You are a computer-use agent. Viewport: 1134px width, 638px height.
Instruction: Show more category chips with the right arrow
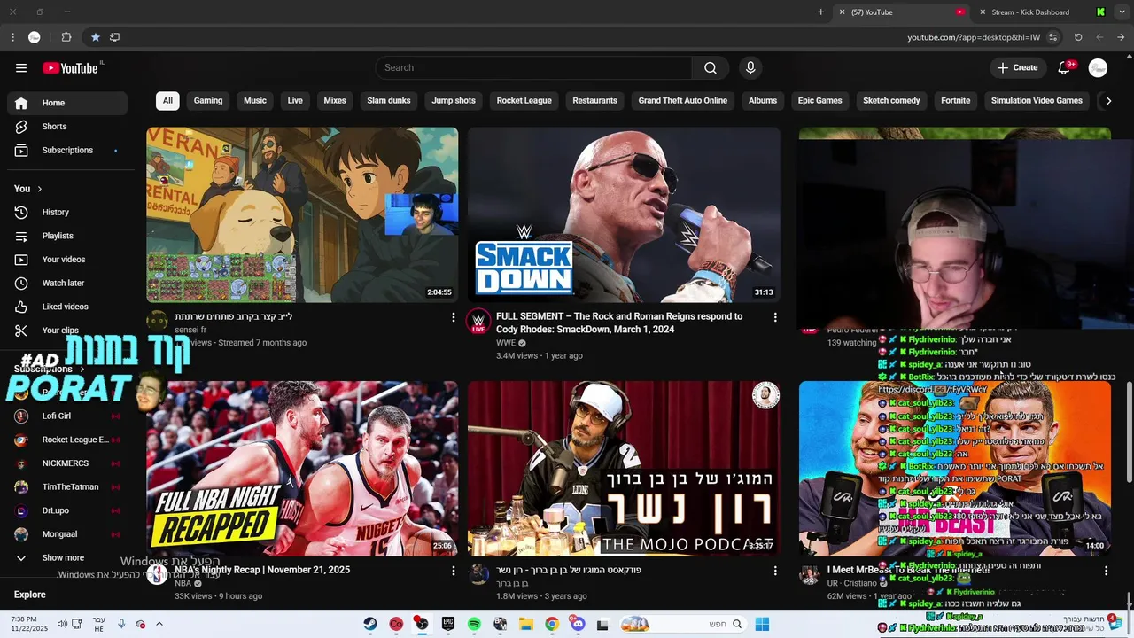1107,101
